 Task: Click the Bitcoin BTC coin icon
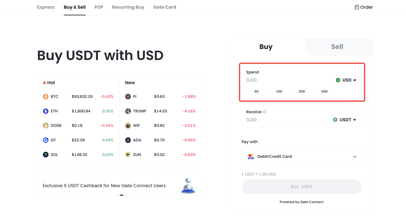pos(46,97)
